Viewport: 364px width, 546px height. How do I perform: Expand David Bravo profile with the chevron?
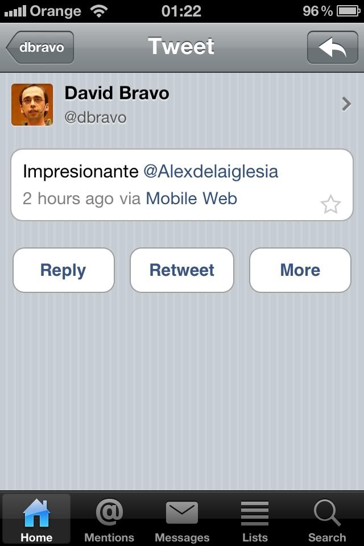[346, 104]
